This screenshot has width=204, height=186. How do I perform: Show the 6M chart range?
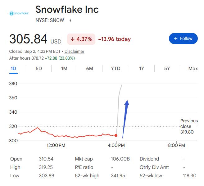(x=90, y=69)
